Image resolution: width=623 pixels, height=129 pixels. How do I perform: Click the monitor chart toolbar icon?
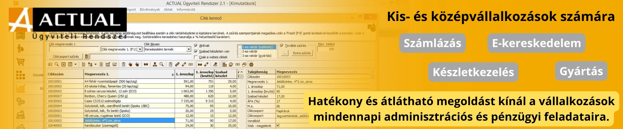(115, 64)
